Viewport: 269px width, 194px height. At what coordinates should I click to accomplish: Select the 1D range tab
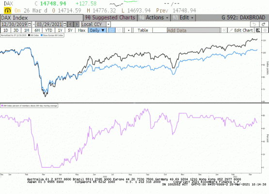tap(6, 31)
